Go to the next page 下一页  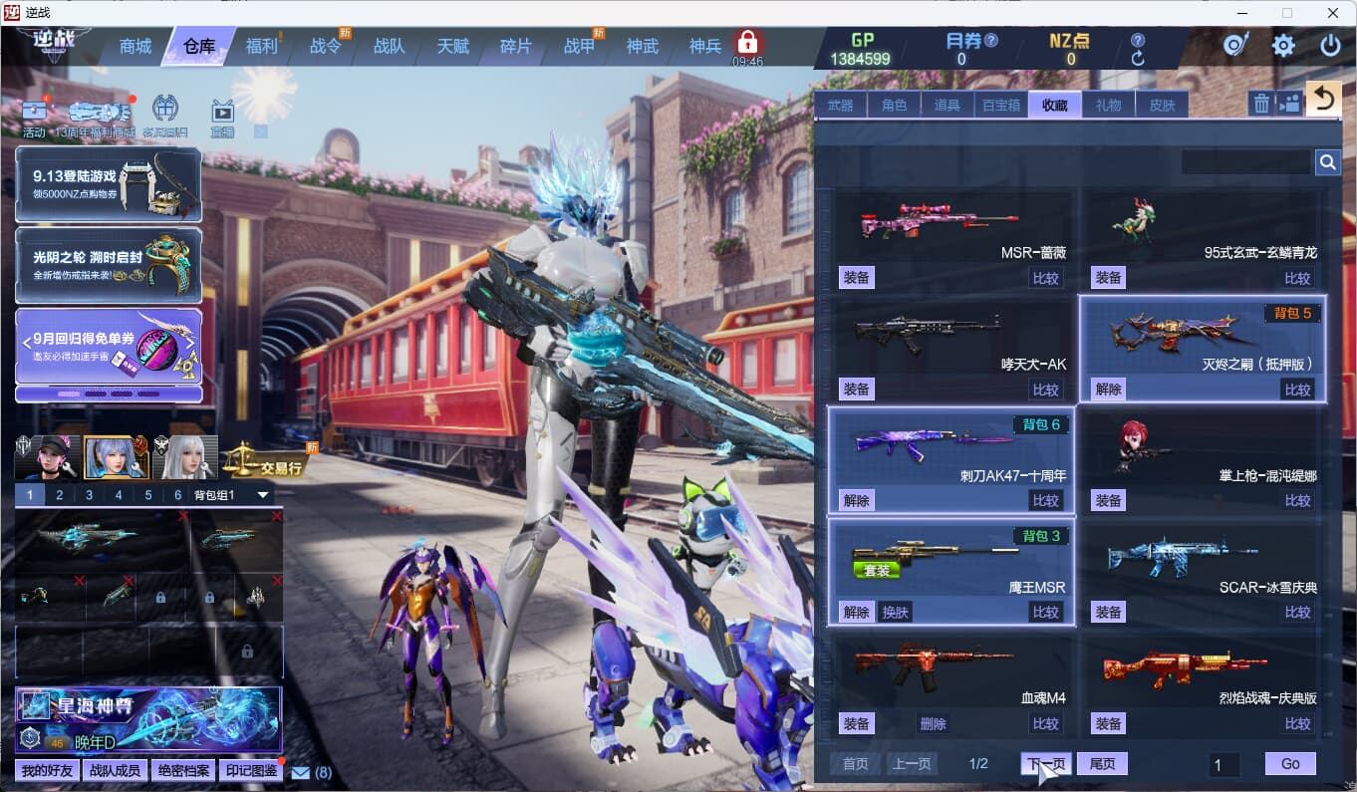1046,764
